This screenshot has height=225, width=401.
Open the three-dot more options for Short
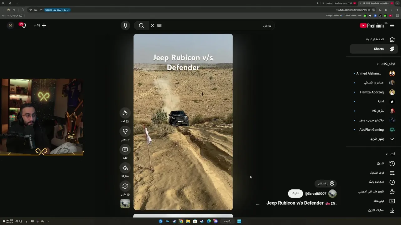coord(258,204)
